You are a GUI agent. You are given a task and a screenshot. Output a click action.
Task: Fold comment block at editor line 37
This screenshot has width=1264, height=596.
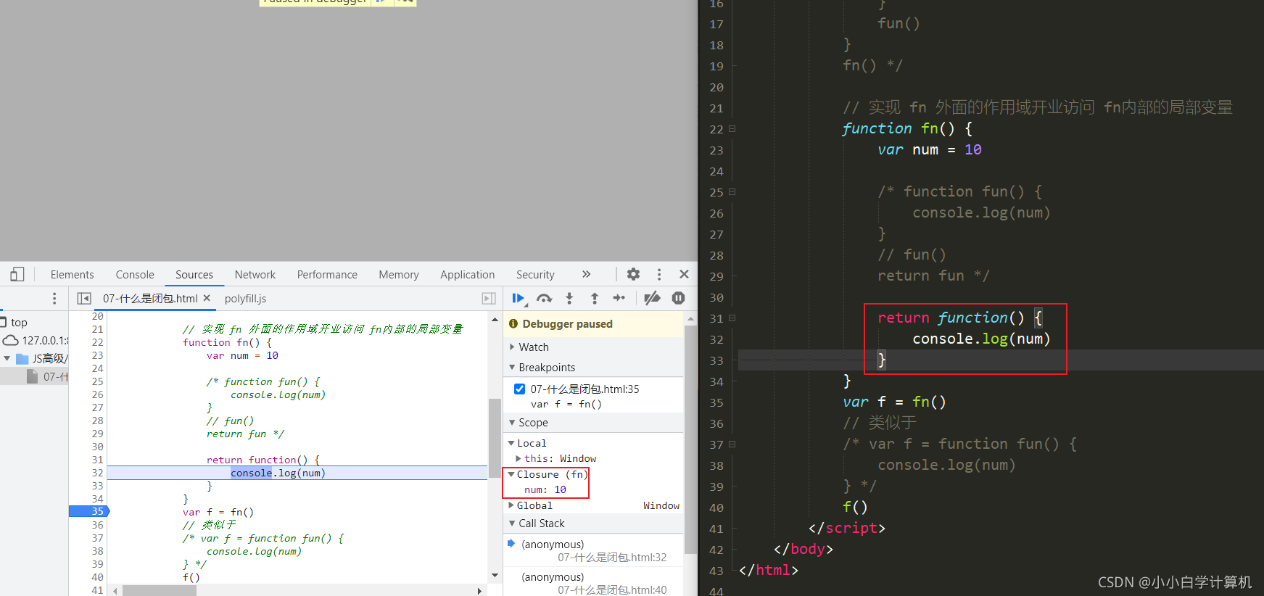pos(732,444)
